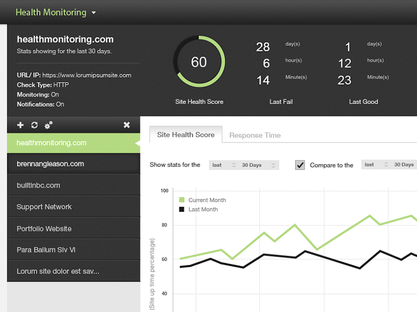
Task: Click the Site Health Score circular gauge
Action: pyautogui.click(x=199, y=62)
